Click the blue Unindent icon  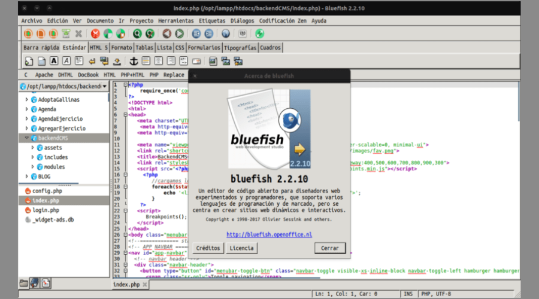[x=196, y=33]
